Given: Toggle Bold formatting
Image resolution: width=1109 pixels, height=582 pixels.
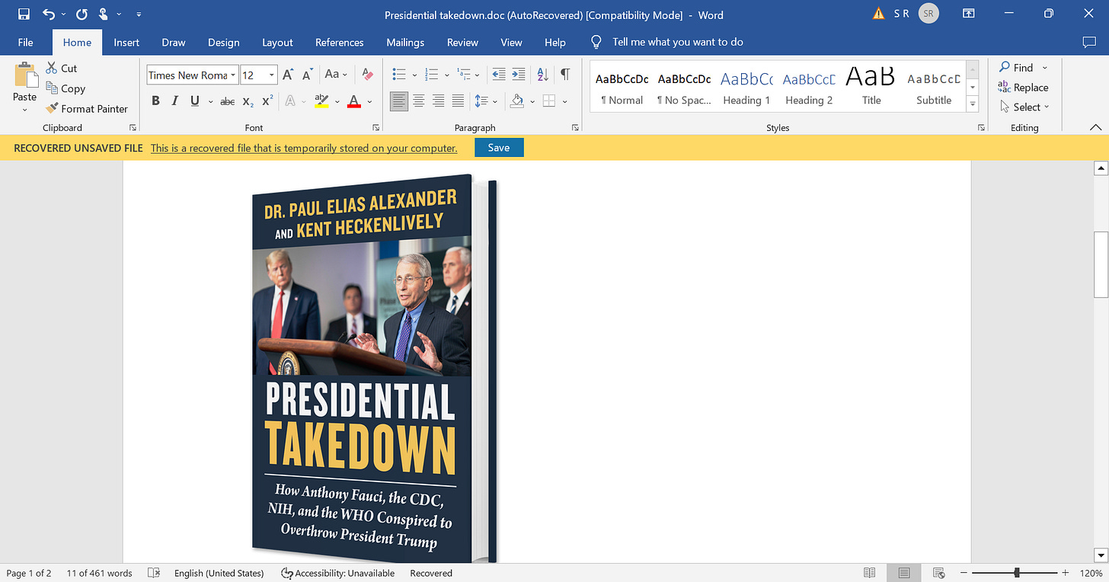Looking at the screenshot, I should point(156,101).
